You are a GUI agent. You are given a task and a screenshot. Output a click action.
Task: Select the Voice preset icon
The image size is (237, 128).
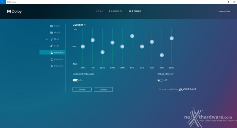click(52, 46)
